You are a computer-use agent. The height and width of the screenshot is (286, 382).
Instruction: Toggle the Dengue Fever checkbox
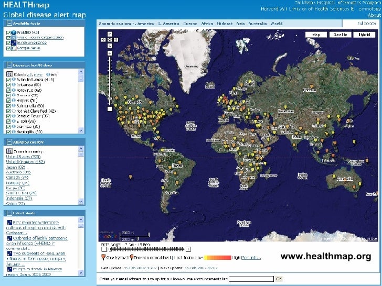[8, 116]
